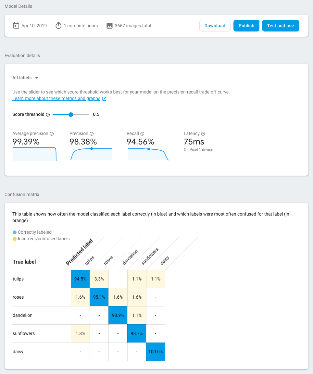Click the Test and use button
Image resolution: width=313 pixels, height=374 pixels.
[281, 26]
